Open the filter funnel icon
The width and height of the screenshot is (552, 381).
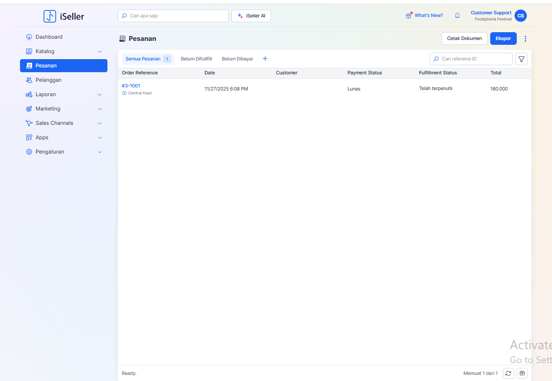point(521,59)
